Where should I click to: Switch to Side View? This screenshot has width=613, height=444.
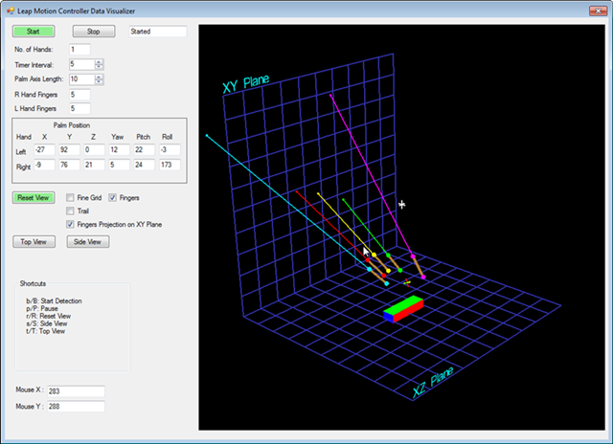[x=87, y=242]
